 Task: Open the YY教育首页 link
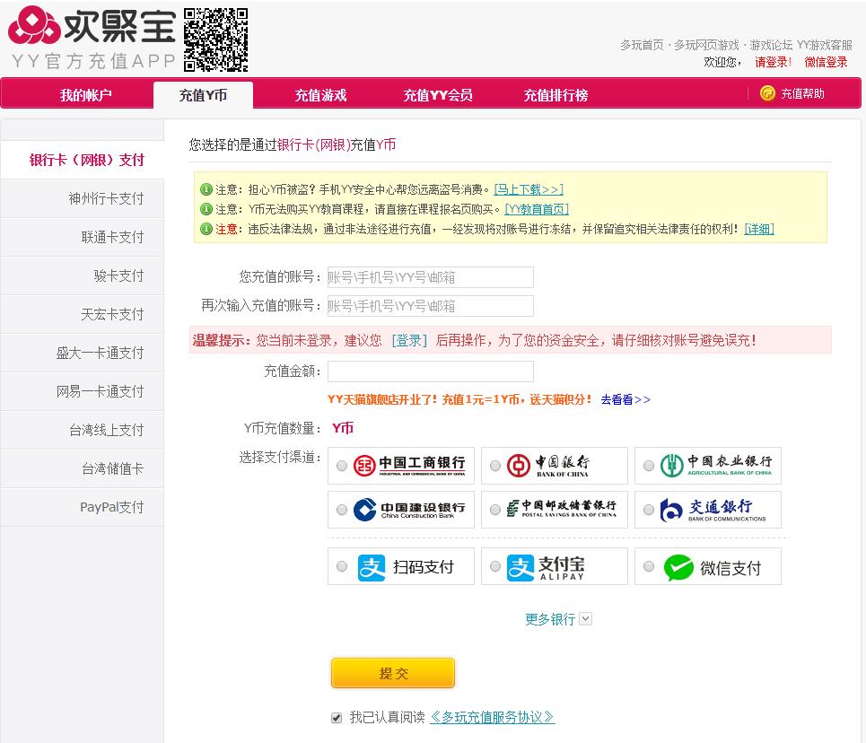pyautogui.click(x=537, y=209)
